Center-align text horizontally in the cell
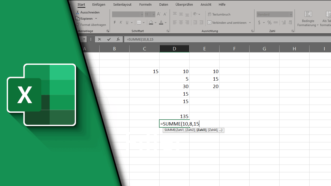 tap(181, 22)
